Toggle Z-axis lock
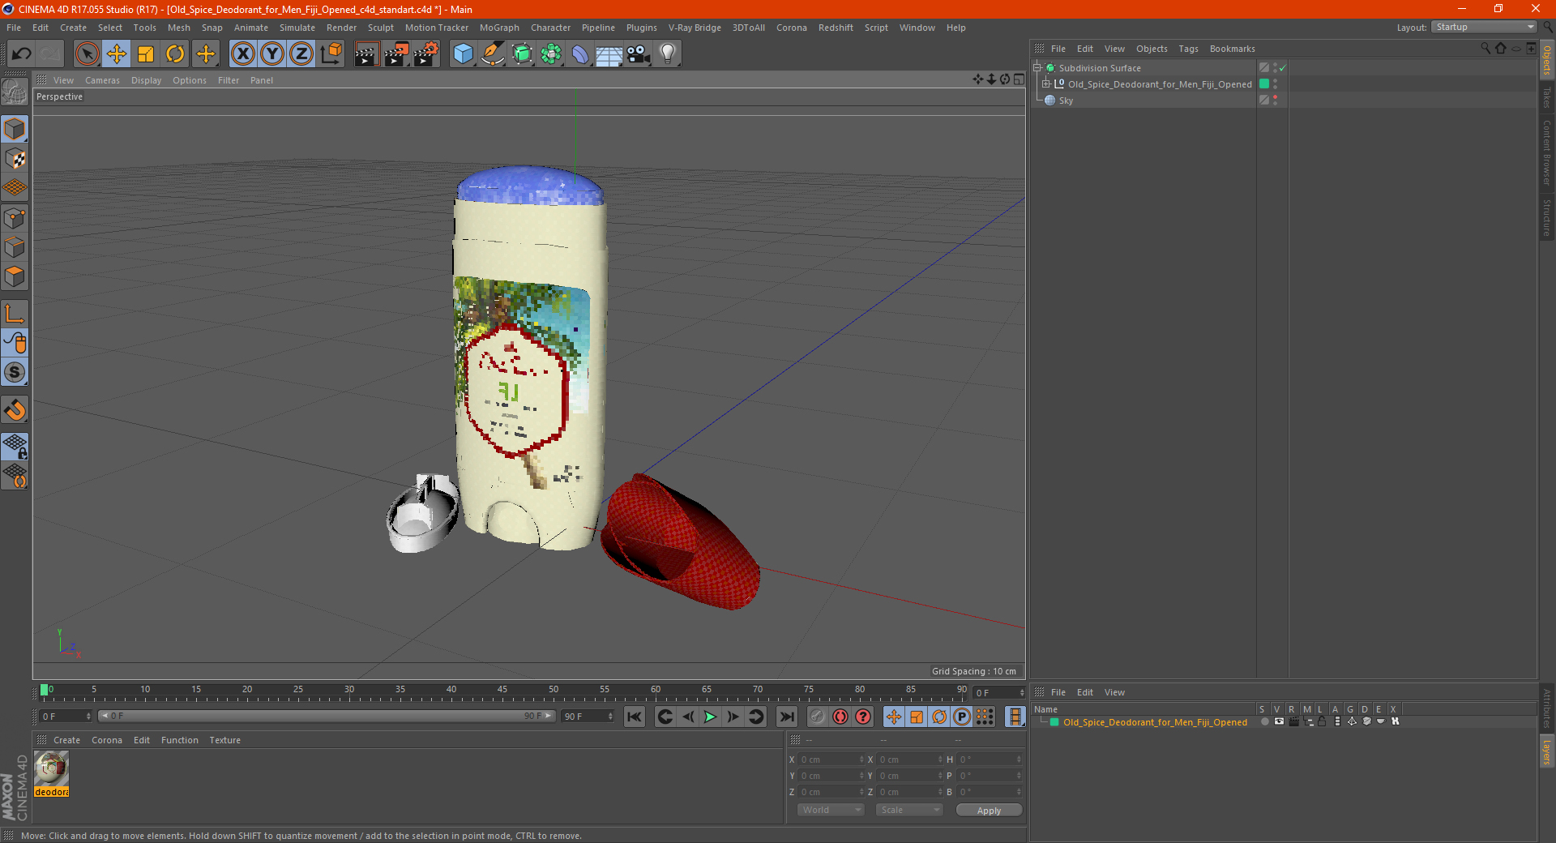 301,54
